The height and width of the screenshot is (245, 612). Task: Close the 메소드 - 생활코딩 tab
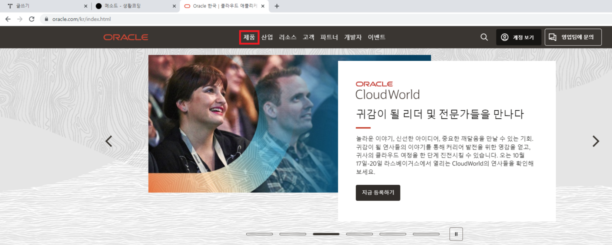[x=174, y=6]
